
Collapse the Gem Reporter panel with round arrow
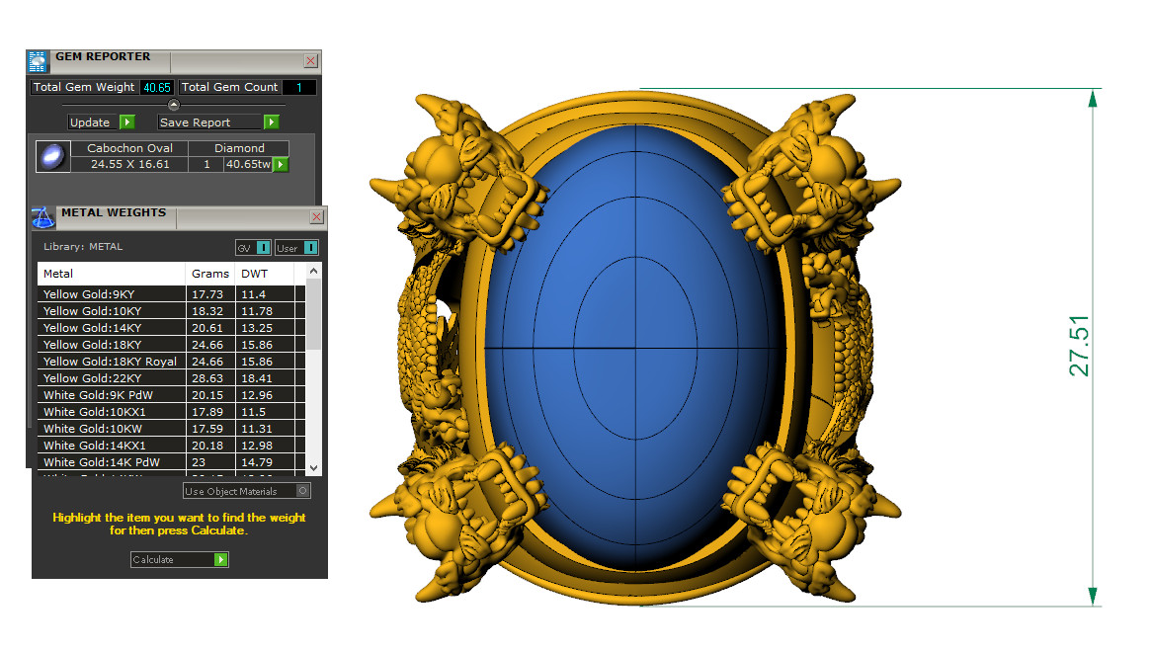[174, 105]
